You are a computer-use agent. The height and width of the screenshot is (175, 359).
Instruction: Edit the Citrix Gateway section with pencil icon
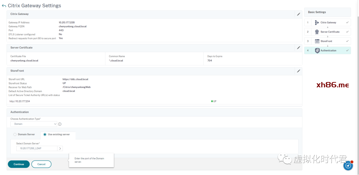coord(298,14)
